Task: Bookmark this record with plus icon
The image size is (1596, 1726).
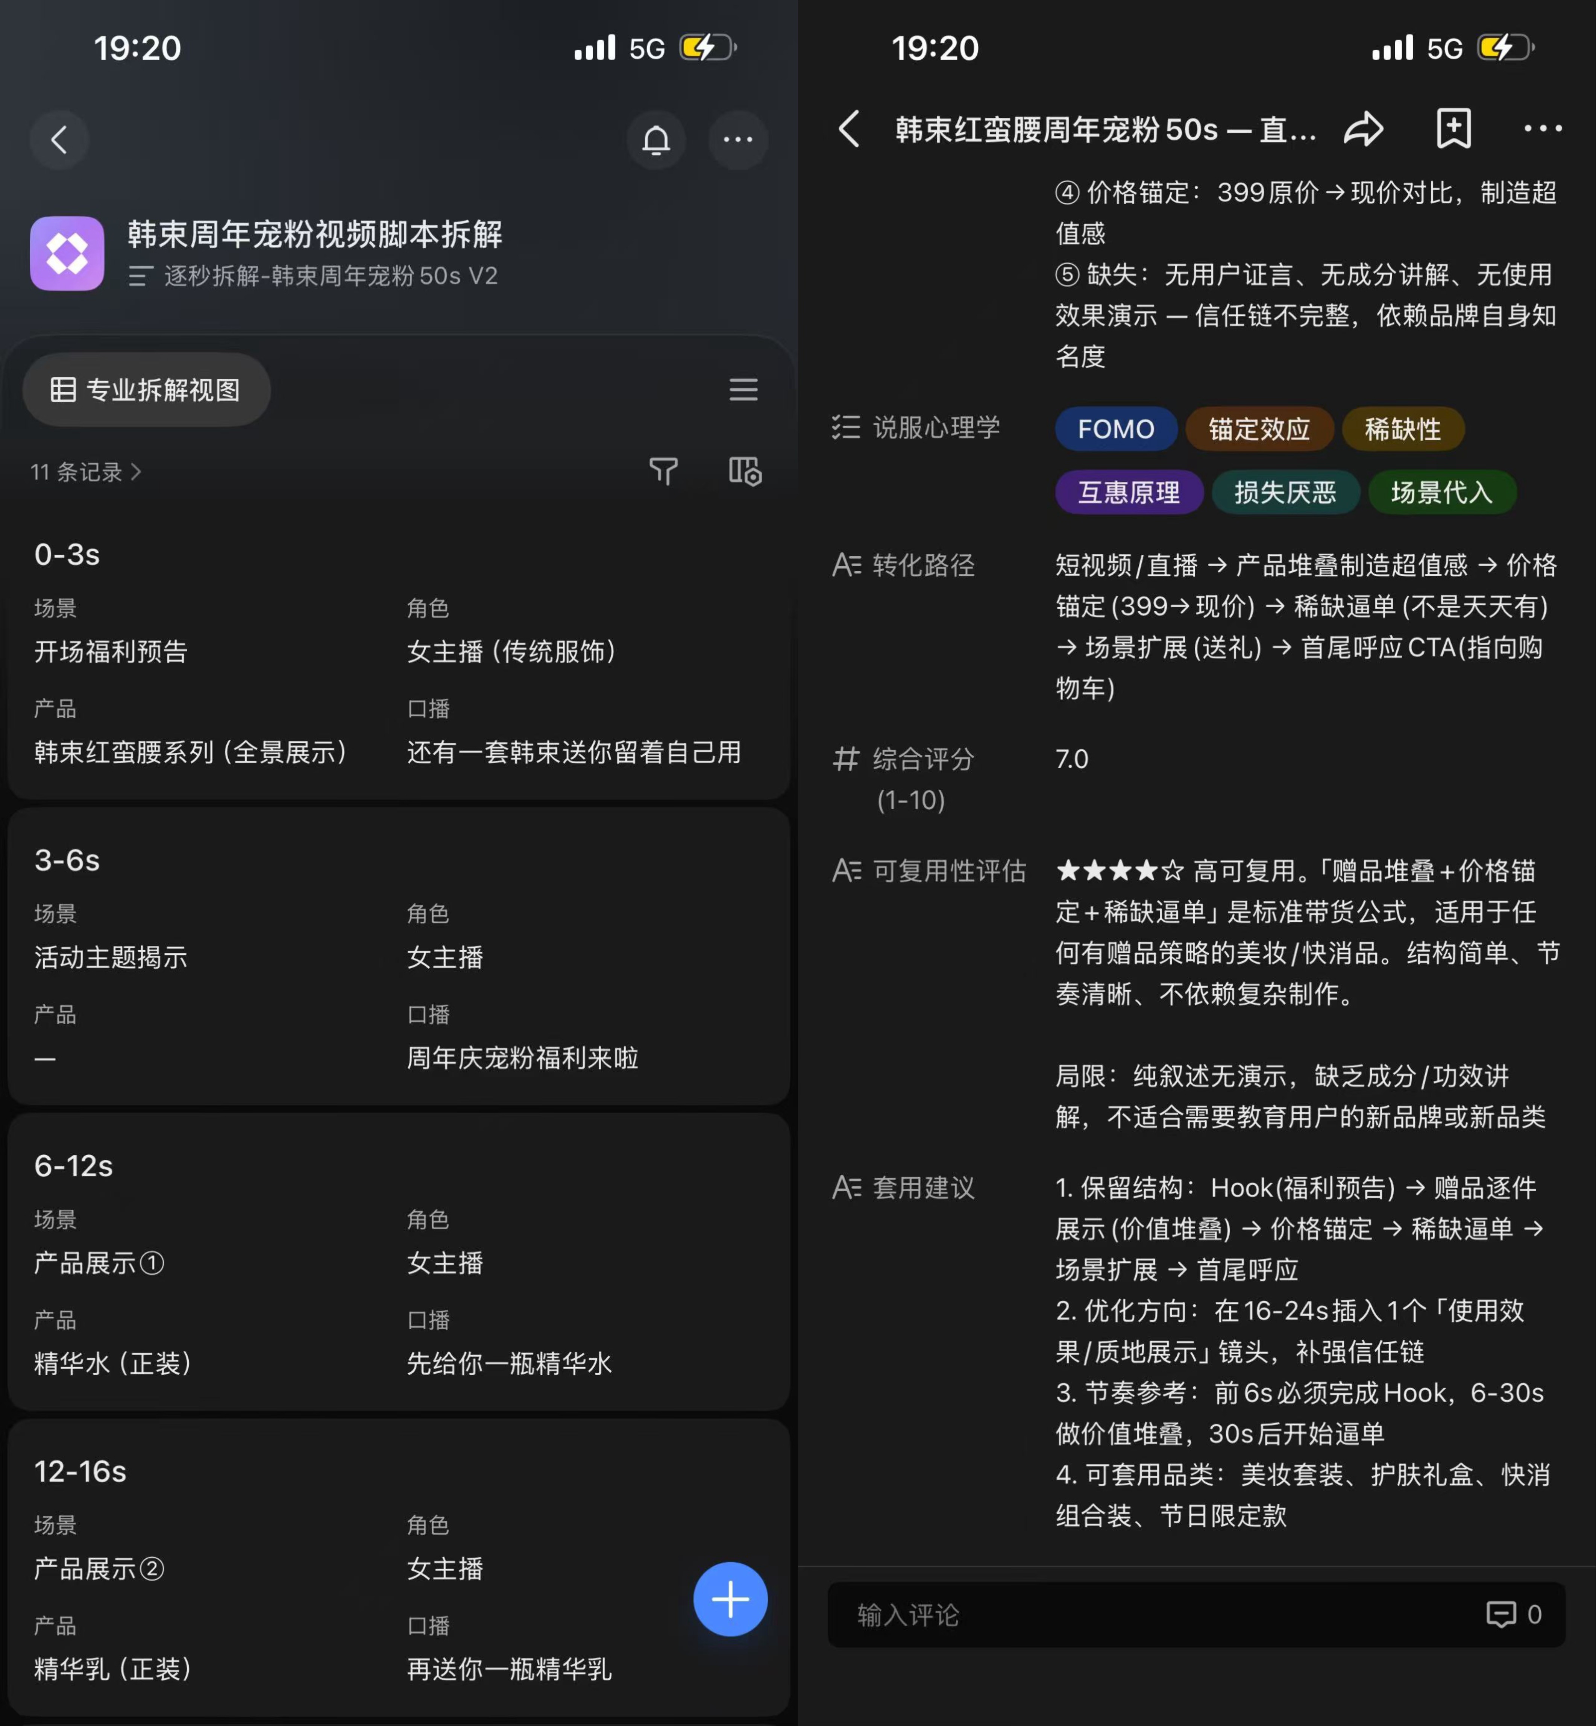Action: [1453, 129]
